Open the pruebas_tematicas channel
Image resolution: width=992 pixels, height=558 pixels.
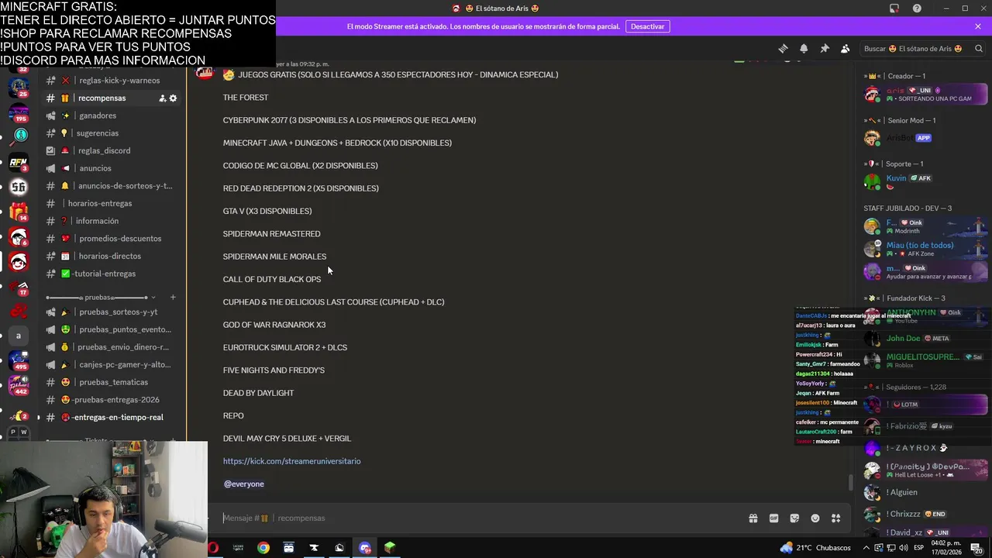coord(112,382)
